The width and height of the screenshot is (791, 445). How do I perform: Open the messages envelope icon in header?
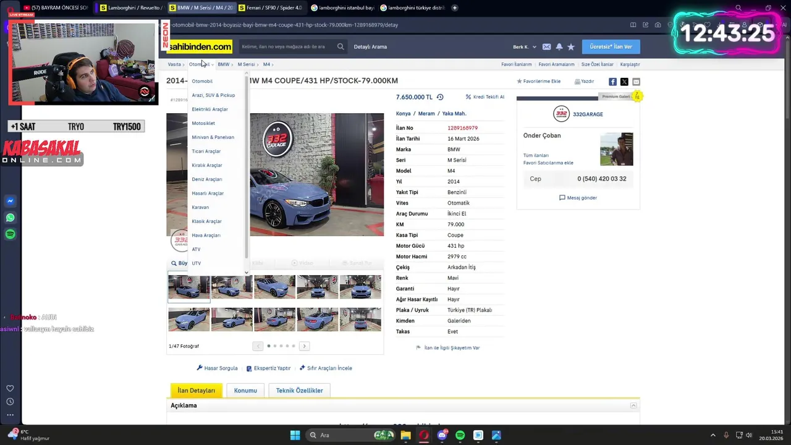[546, 47]
